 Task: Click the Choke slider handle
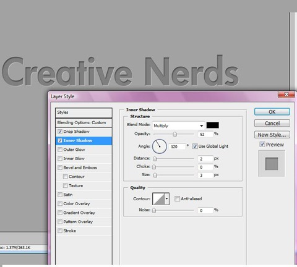pyautogui.click(x=154, y=167)
